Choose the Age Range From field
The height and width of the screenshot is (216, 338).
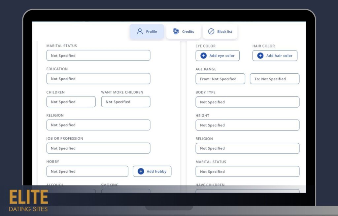tap(220, 79)
